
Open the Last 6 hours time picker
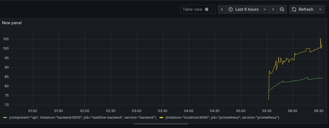tap(247, 9)
